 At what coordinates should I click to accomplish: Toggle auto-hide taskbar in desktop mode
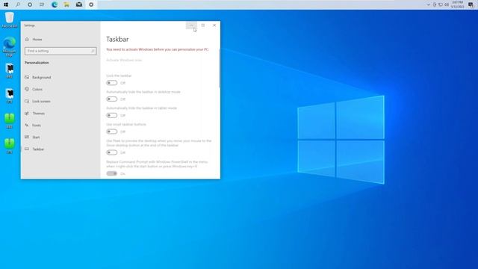(x=111, y=99)
